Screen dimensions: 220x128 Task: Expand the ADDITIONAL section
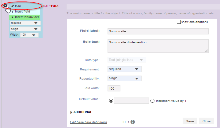81,112
